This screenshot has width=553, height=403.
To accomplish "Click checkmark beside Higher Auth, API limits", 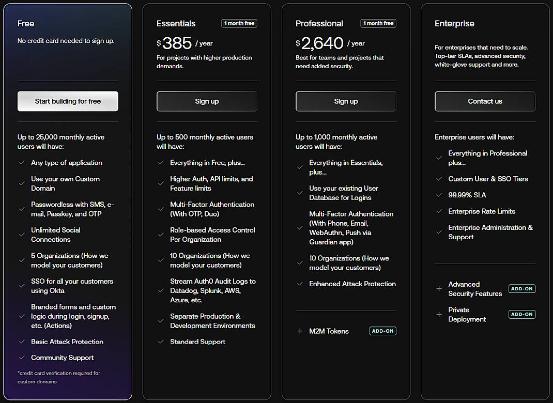I will tap(161, 183).
